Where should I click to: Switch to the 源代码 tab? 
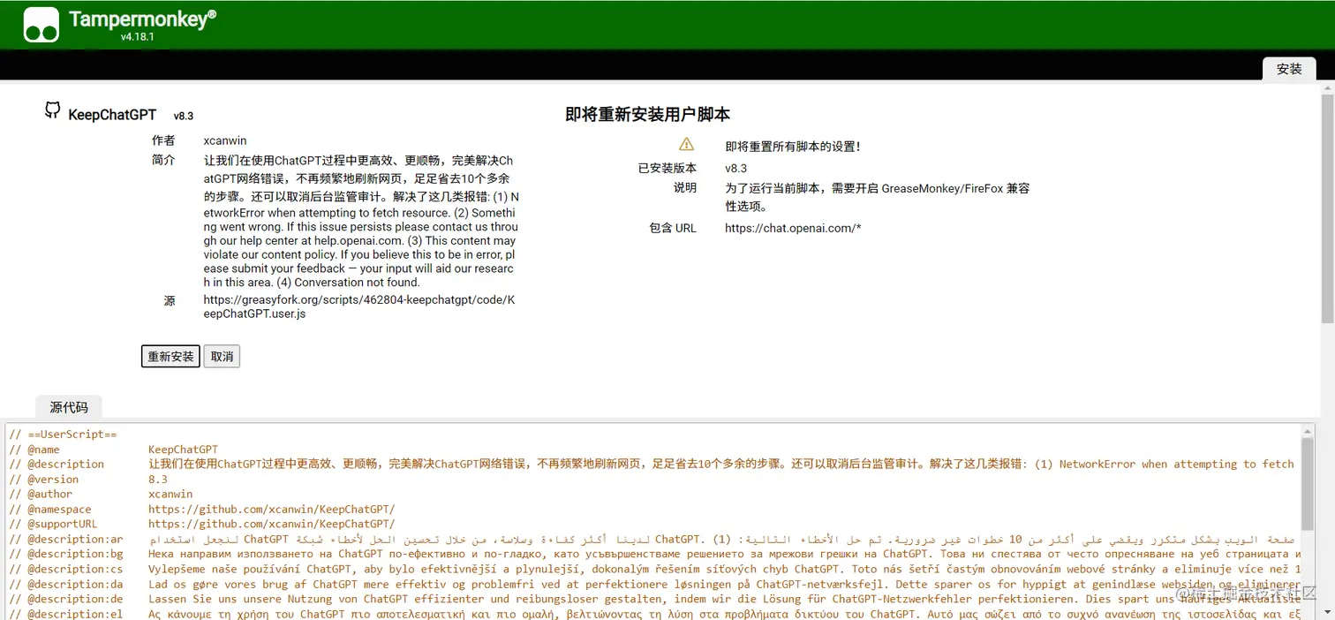coord(69,407)
